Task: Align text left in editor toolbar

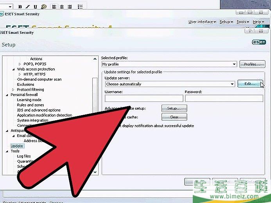Action: (x=54, y=7)
